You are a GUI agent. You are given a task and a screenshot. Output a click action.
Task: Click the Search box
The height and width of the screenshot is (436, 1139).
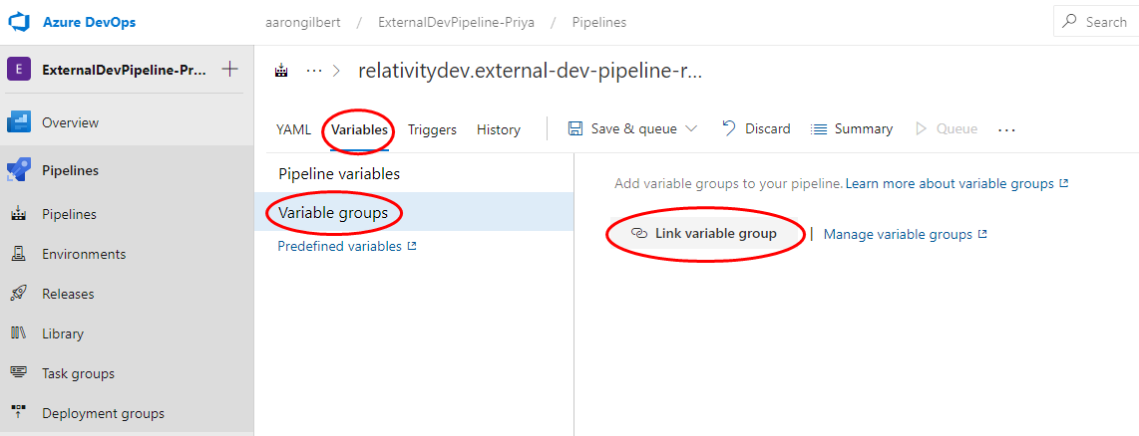1096,22
